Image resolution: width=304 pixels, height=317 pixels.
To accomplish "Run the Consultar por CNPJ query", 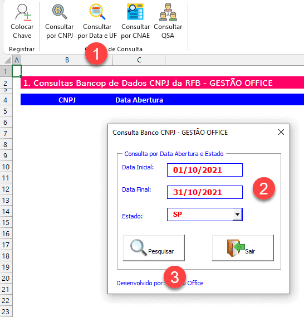I will click(60, 22).
